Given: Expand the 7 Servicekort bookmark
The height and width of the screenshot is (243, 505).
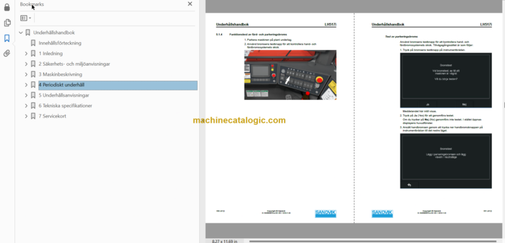Looking at the screenshot, I should click(x=26, y=116).
